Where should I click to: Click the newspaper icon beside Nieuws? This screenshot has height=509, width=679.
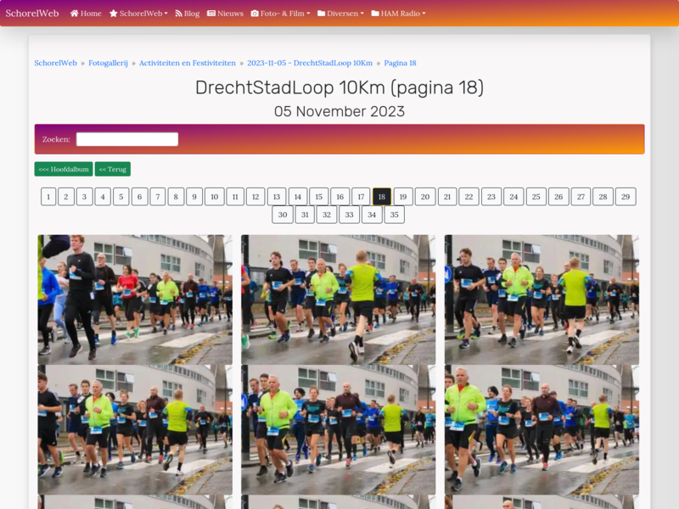pyautogui.click(x=211, y=14)
